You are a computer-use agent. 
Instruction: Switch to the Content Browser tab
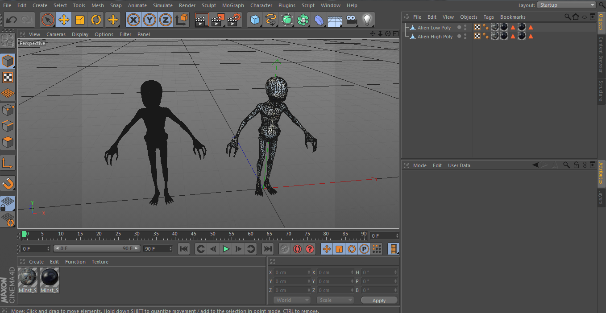[601, 54]
